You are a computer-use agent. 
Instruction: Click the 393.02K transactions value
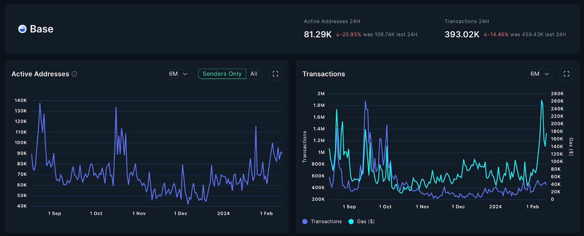click(x=462, y=35)
